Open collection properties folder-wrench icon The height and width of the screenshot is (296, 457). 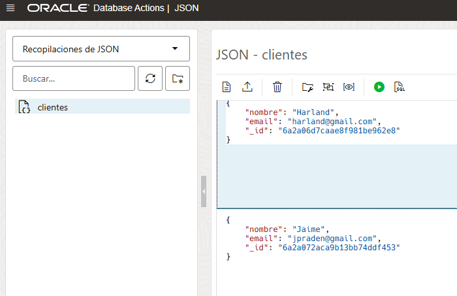(x=307, y=87)
